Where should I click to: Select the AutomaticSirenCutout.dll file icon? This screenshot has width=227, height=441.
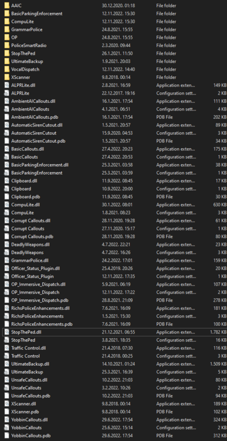coord(6,125)
